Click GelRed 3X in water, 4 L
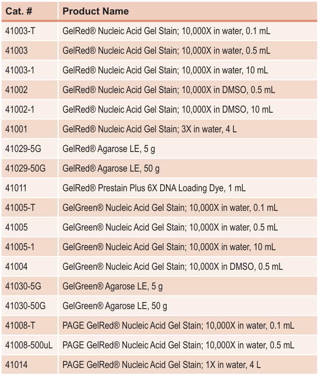 click(149, 129)
